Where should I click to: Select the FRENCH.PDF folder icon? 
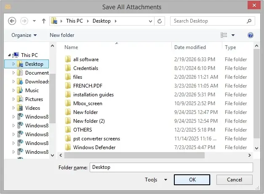(x=68, y=86)
